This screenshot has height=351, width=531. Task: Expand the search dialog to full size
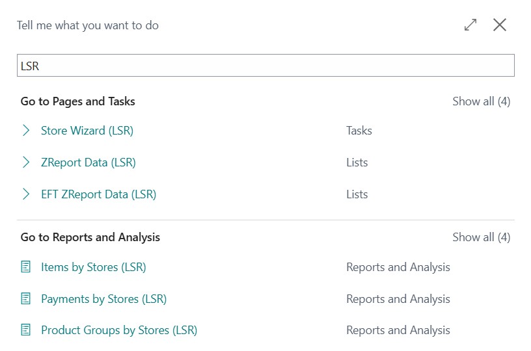click(x=470, y=25)
